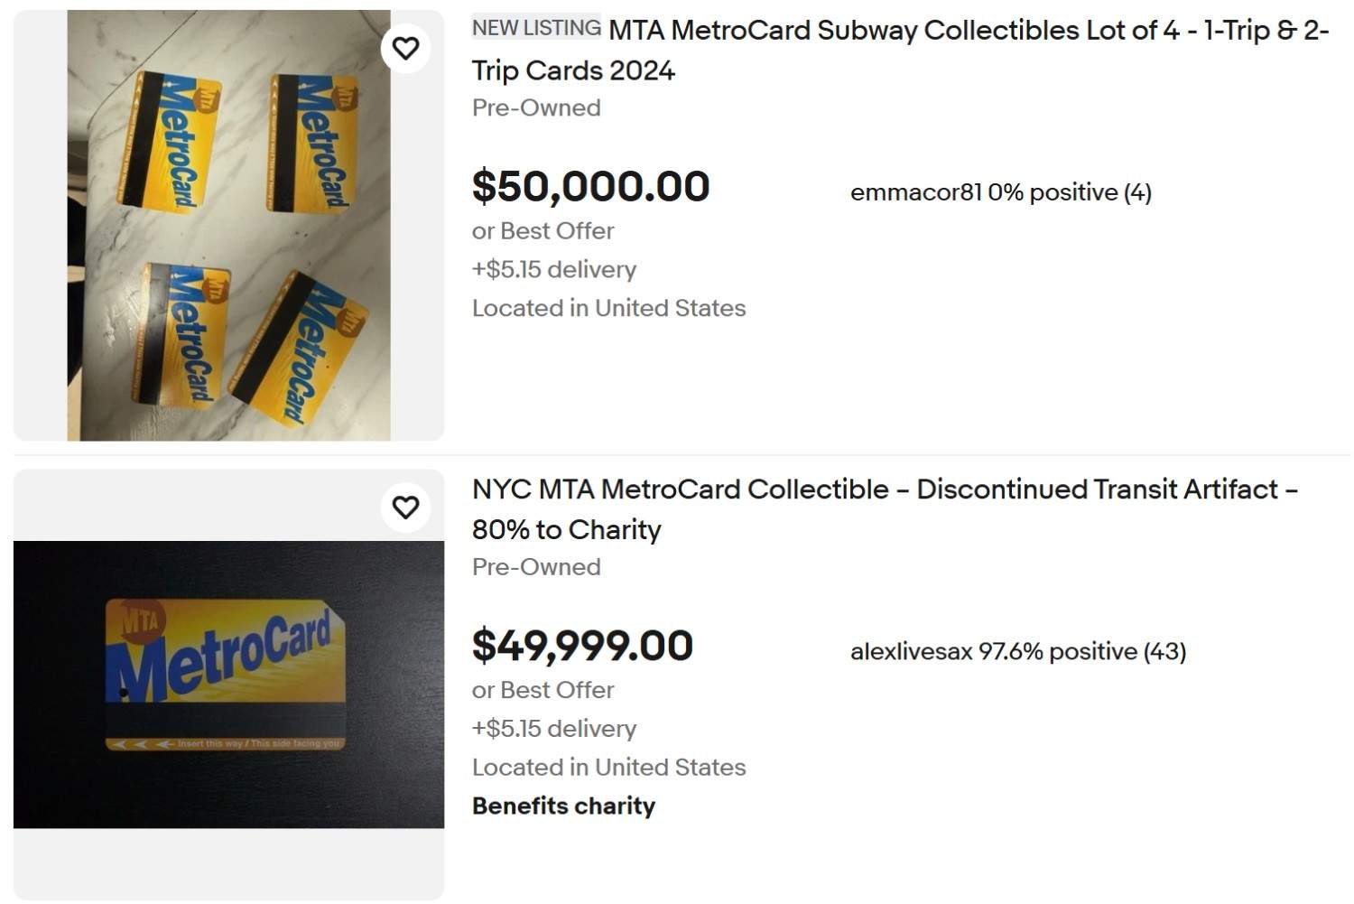Click or Best Offer under the $49,999 price
The image size is (1354, 904).
click(x=542, y=690)
